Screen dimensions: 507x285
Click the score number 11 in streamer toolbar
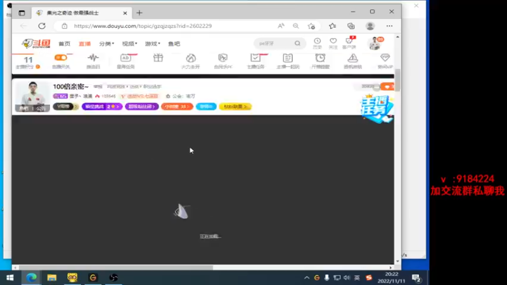pos(28,60)
